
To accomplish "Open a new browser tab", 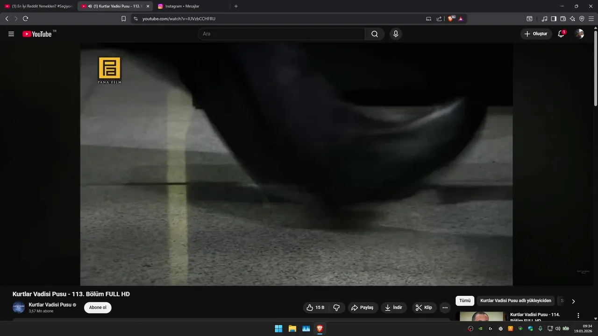I will pyautogui.click(x=236, y=6).
